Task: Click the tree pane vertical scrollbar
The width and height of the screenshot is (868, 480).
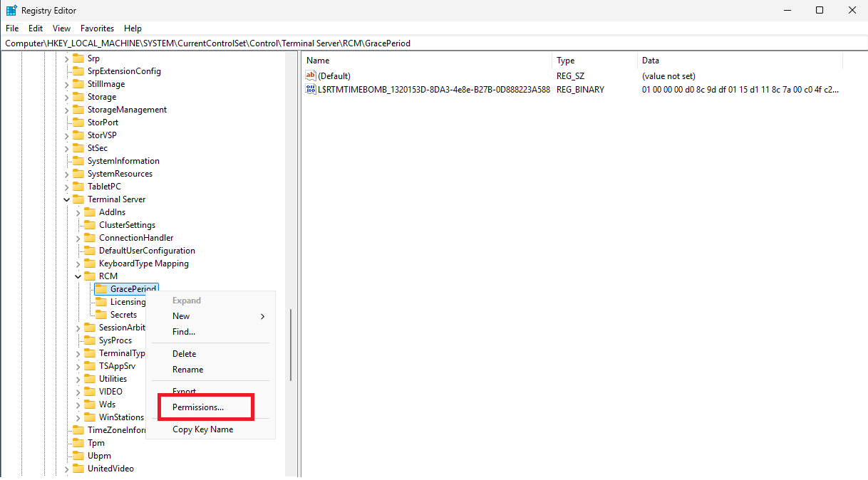Action: click(x=291, y=345)
